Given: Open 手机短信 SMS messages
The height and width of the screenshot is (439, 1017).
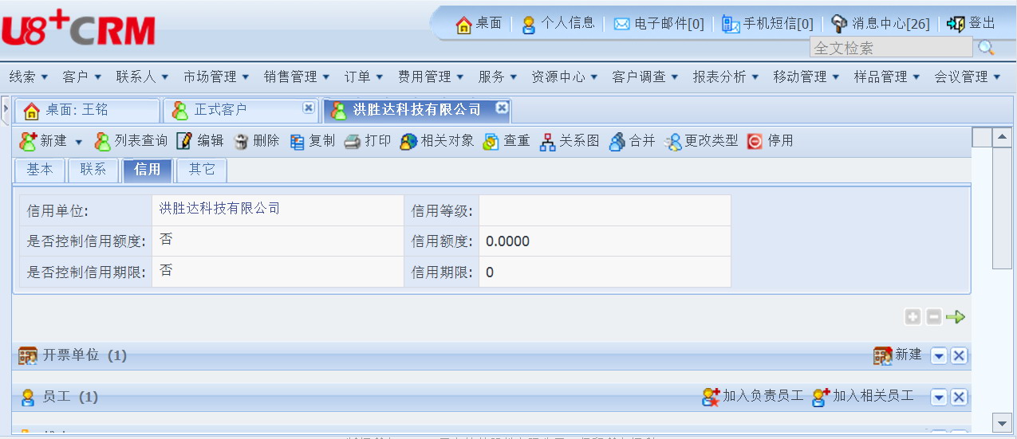Looking at the screenshot, I should tap(767, 24).
